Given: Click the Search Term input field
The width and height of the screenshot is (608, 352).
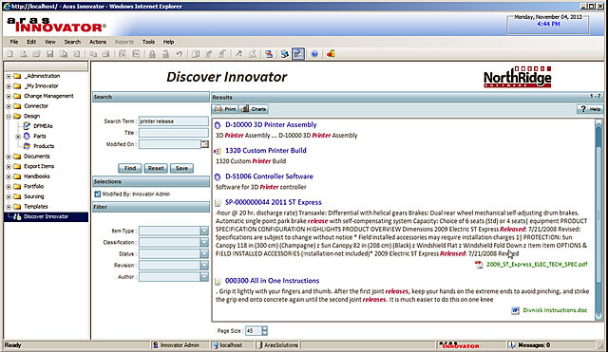Looking at the screenshot, I should point(174,121).
